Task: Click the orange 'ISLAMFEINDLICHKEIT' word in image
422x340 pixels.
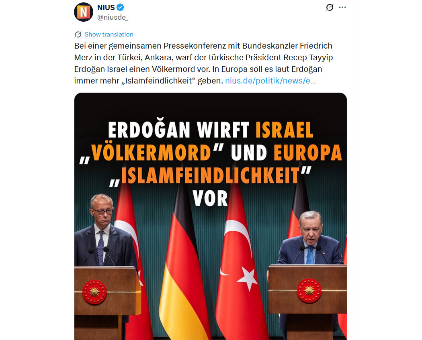Action: tap(211, 175)
